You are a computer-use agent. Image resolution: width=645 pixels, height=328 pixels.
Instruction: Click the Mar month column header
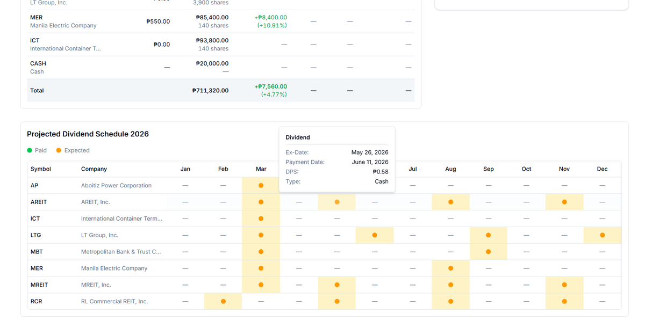point(261,169)
